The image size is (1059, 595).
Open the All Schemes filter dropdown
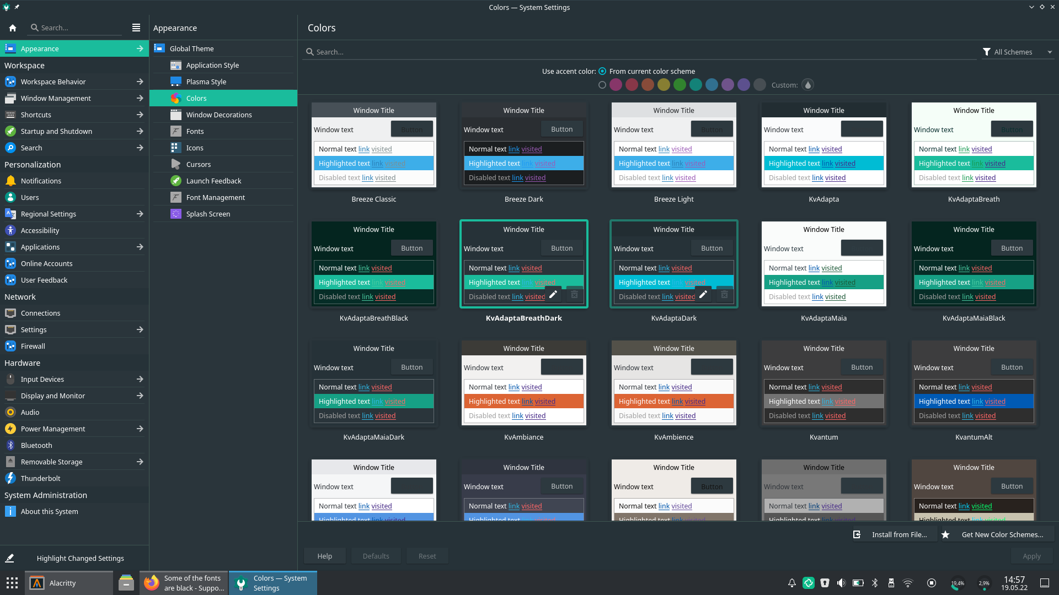click(x=1018, y=52)
